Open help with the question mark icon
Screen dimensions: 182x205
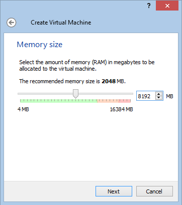[x=149, y=6]
